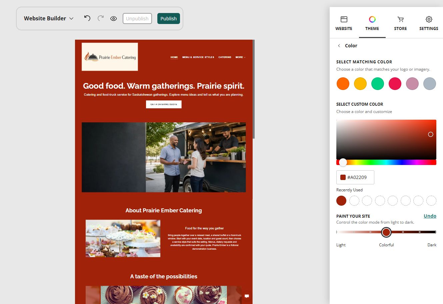Viewport: 443px width, 304px height.
Task: Go back using the Color chevron
Action: coord(339,46)
